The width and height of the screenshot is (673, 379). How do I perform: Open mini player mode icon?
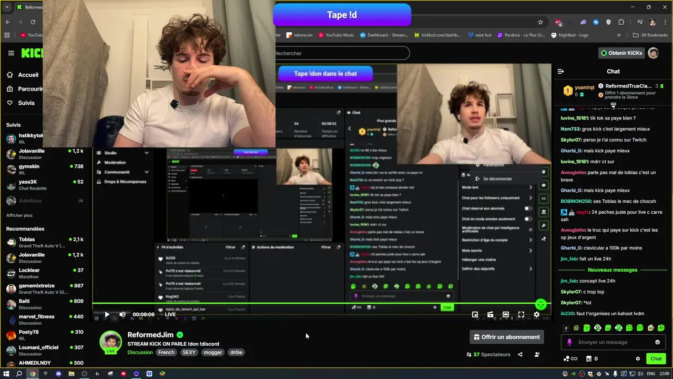pyautogui.click(x=475, y=314)
